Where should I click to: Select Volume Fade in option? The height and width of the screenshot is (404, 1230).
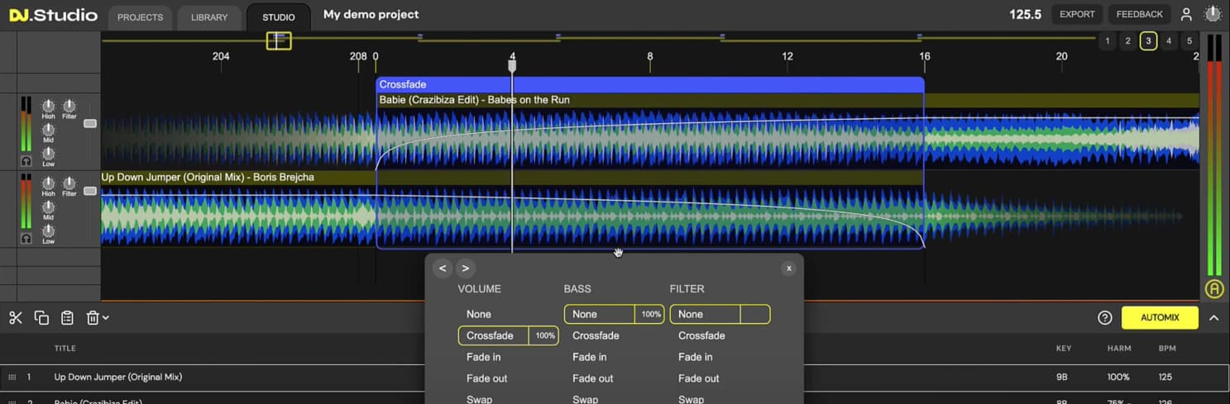[484, 357]
